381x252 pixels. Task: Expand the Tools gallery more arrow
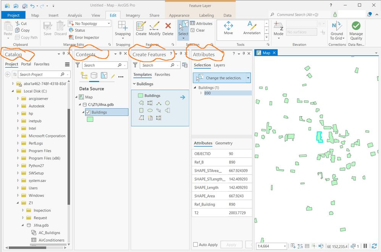click(266, 37)
